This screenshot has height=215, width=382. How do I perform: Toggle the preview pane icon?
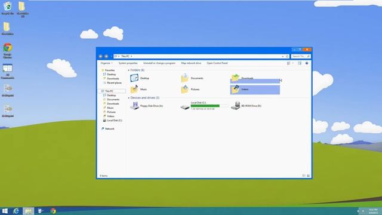pos(300,63)
